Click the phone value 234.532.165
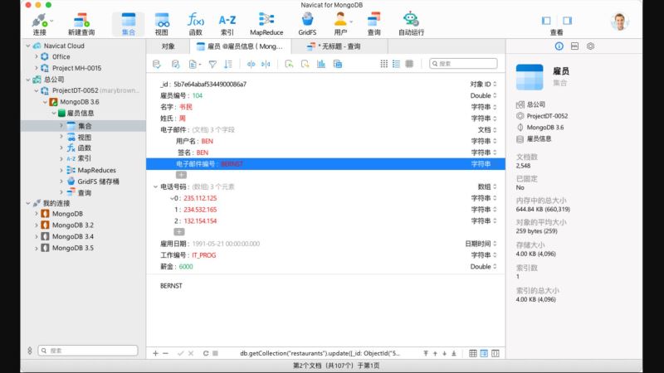The height and width of the screenshot is (373, 664). [200, 210]
